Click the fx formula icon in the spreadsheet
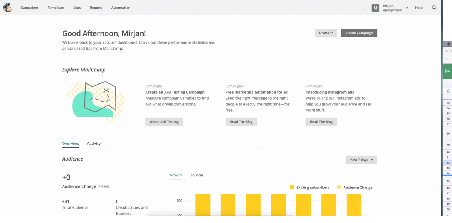Viewport: 452px width, 223px height. tap(448, 91)
